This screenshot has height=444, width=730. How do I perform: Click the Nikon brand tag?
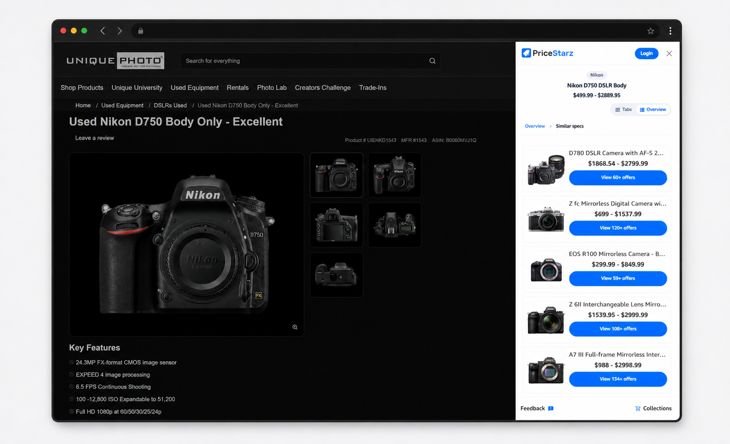(x=597, y=75)
